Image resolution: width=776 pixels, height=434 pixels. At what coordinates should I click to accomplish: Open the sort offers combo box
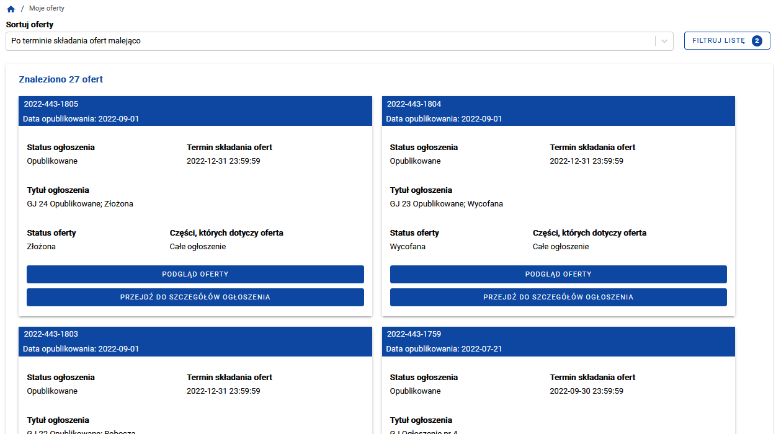click(x=329, y=41)
